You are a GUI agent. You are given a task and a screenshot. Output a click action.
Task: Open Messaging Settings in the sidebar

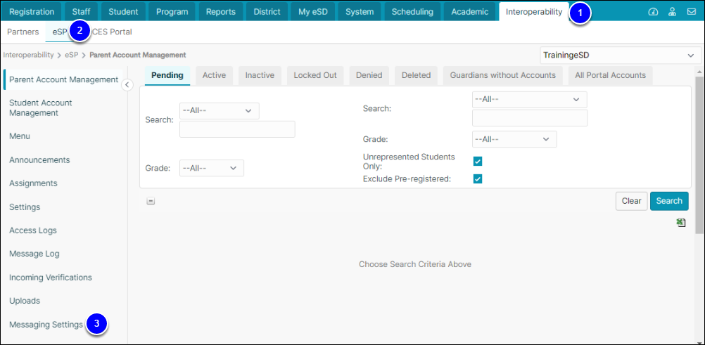46,325
